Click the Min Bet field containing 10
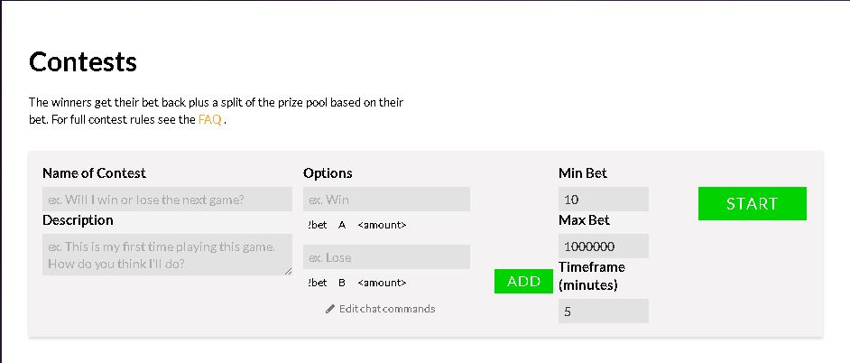The image size is (850, 363). coord(603,200)
